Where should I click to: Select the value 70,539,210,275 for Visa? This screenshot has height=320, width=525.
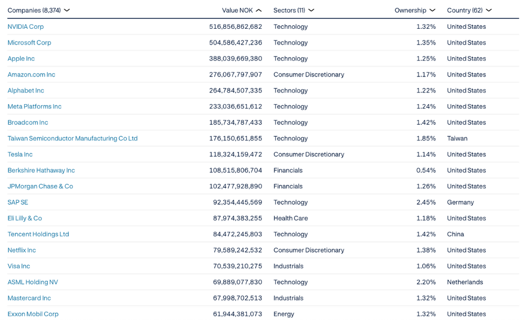[237, 266]
